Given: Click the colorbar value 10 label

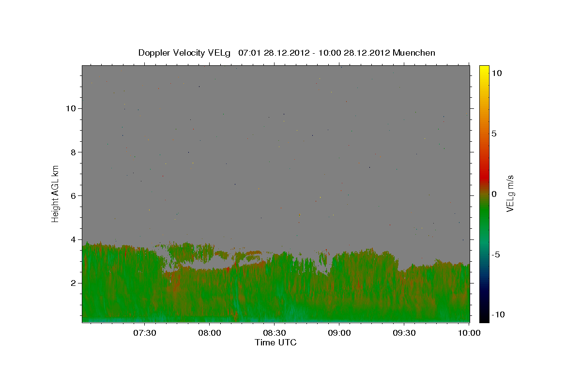Looking at the screenshot, I should 496,73.
